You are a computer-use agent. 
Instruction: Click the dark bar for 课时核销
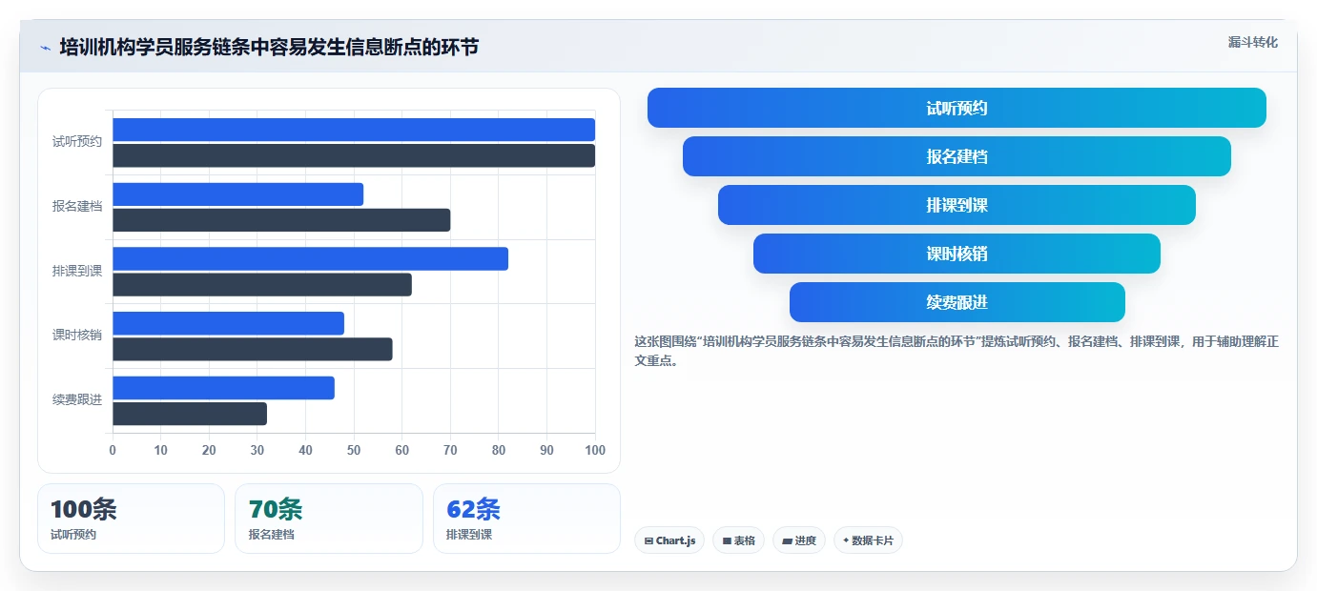[253, 349]
